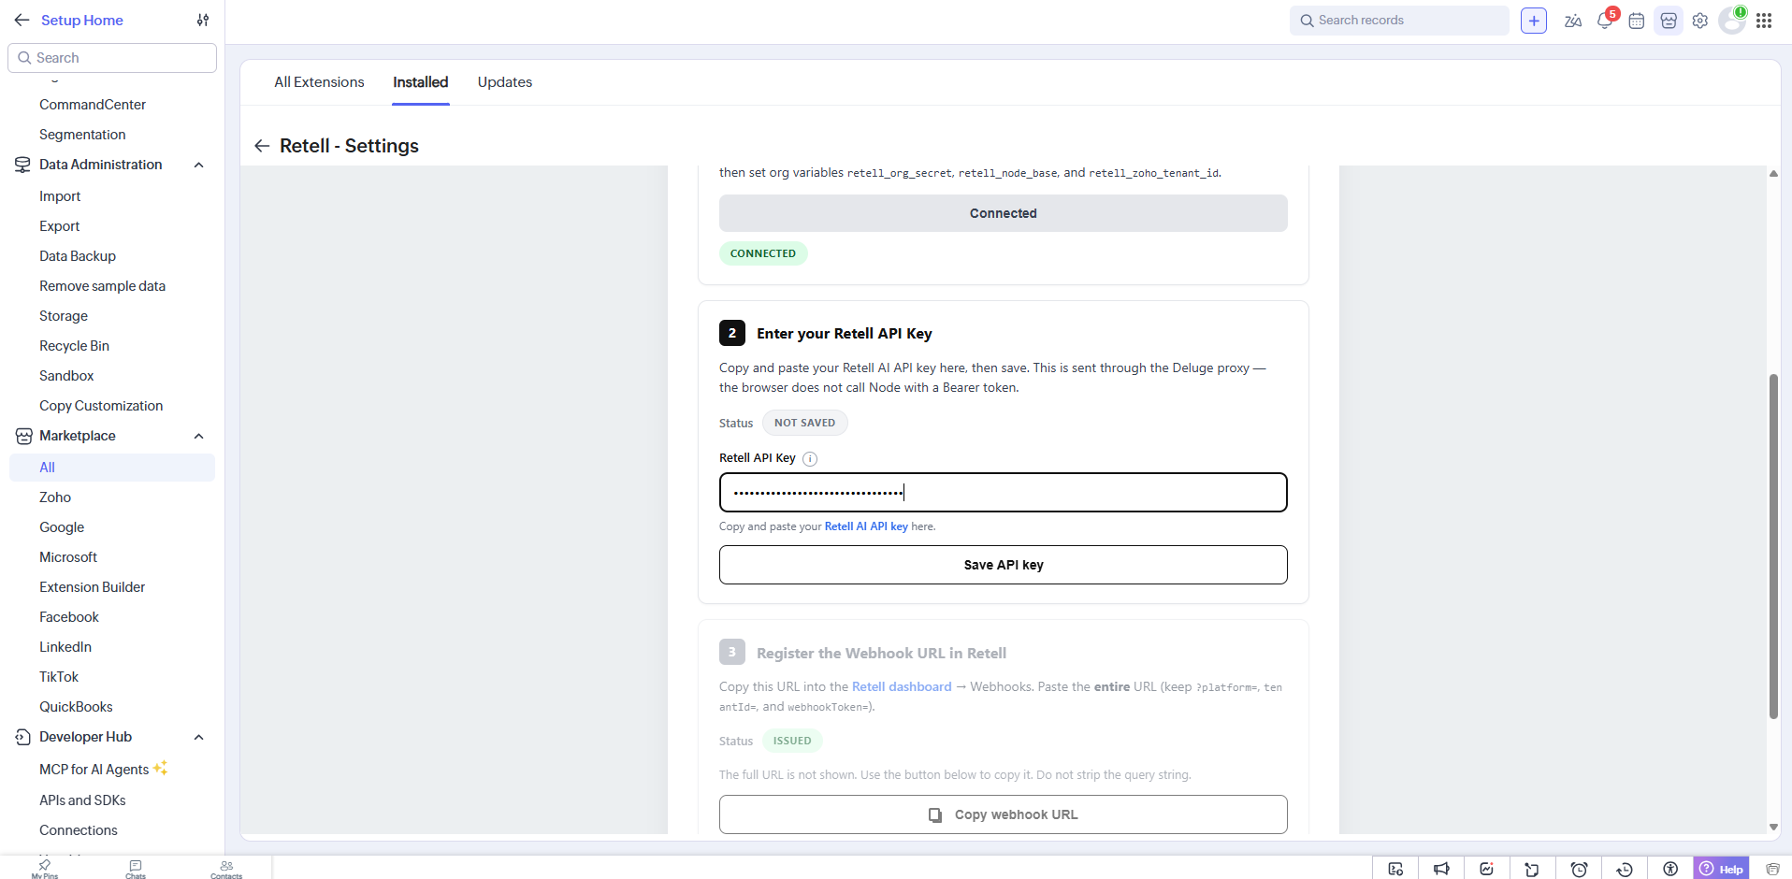Click the sidebar Search field

tap(112, 58)
